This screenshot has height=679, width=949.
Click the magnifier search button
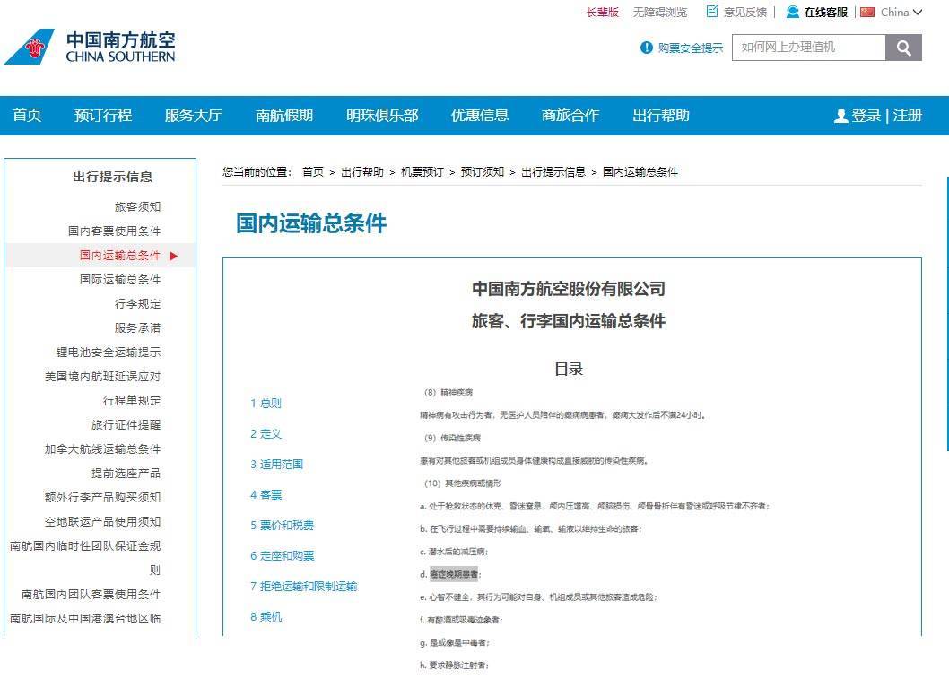click(903, 48)
